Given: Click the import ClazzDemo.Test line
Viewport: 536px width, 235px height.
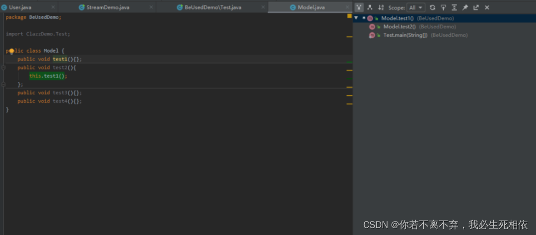Looking at the screenshot, I should [x=38, y=34].
